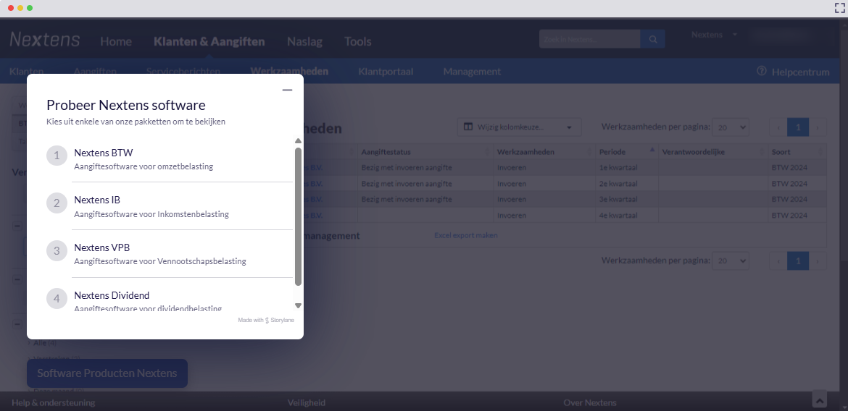This screenshot has width=848, height=411.
Task: Switch to the Werkzaamheden tab
Action: click(288, 72)
